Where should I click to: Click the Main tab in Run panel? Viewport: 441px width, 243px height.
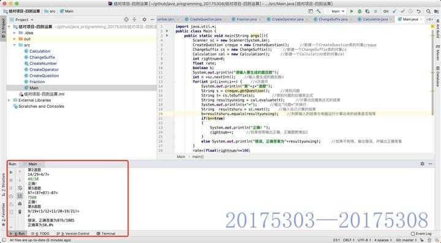(x=32, y=164)
